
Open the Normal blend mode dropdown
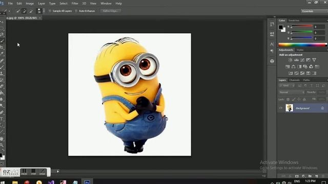(x=292, y=92)
